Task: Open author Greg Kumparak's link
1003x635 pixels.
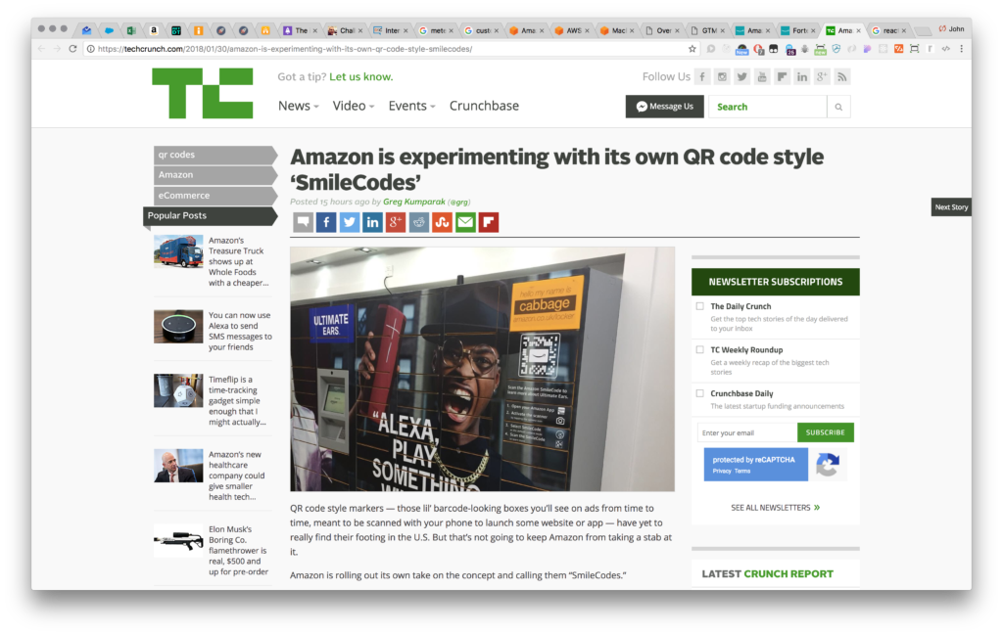Action: coord(414,202)
